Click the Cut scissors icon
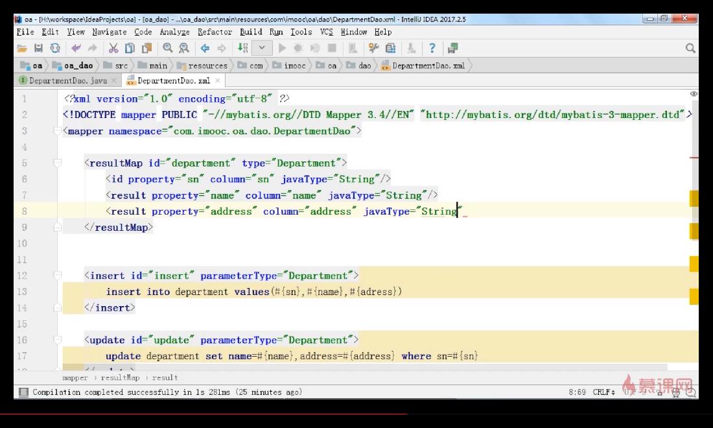713x428 pixels. [113, 48]
